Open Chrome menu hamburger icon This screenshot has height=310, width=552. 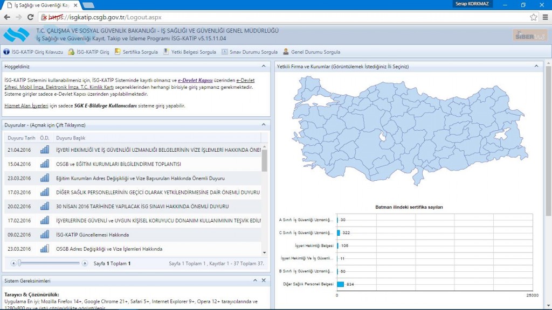[x=546, y=17]
